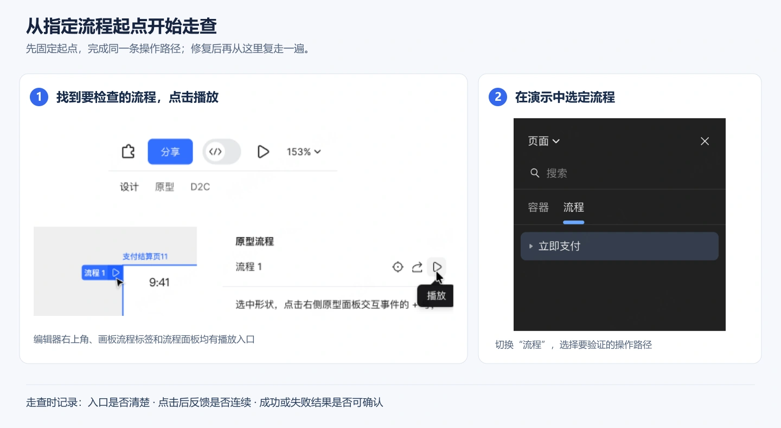Click the caption starting with 编辑器右上角
This screenshot has width=781, height=428.
[144, 340]
